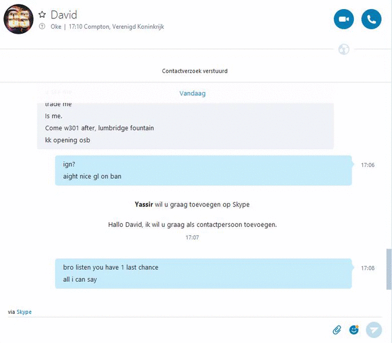392x343 pixels.
Task: Click the 'Come w301 after, lumbridge fountain' message
Action: [99, 128]
